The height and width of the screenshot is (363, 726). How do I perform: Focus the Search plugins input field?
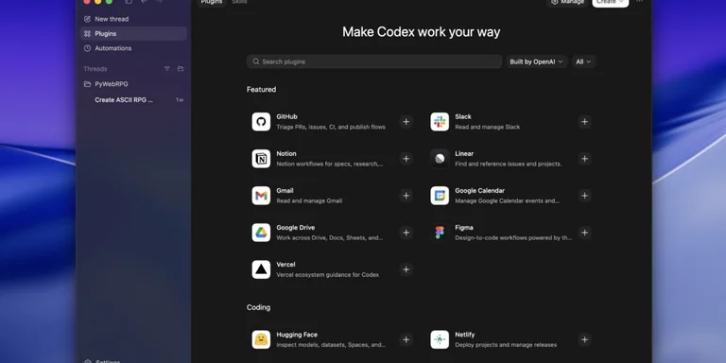tap(374, 61)
